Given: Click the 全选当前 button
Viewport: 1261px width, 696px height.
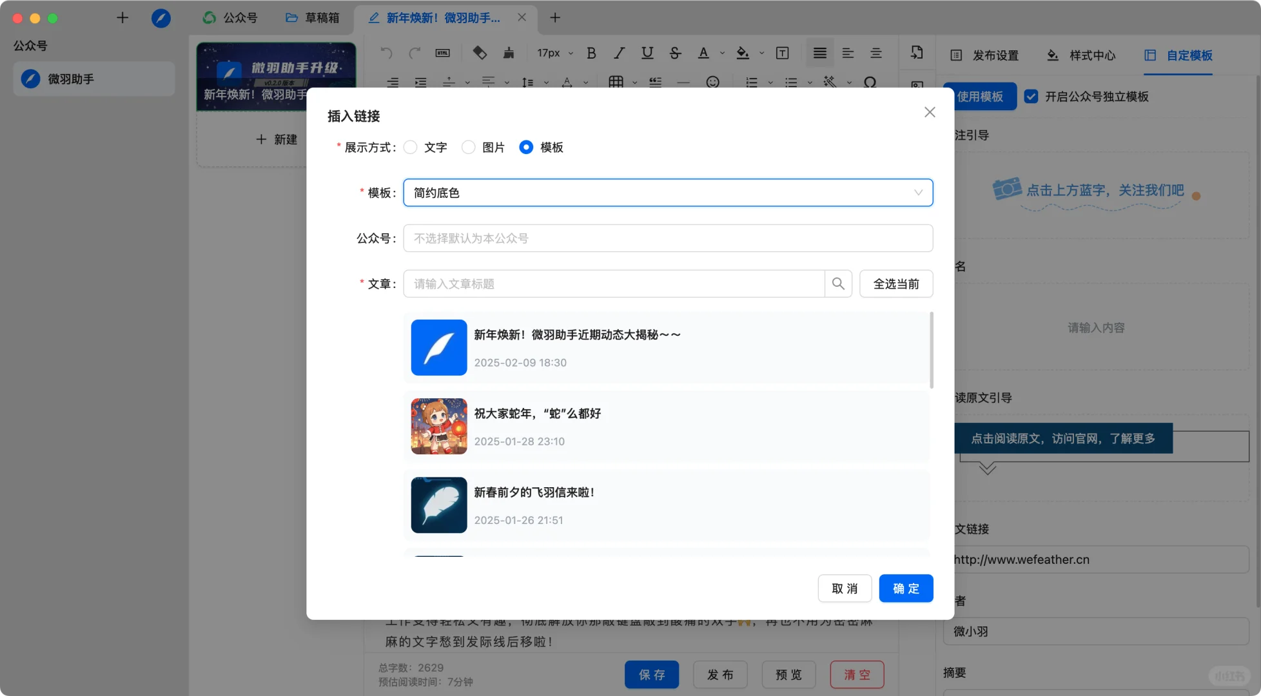Looking at the screenshot, I should (895, 284).
